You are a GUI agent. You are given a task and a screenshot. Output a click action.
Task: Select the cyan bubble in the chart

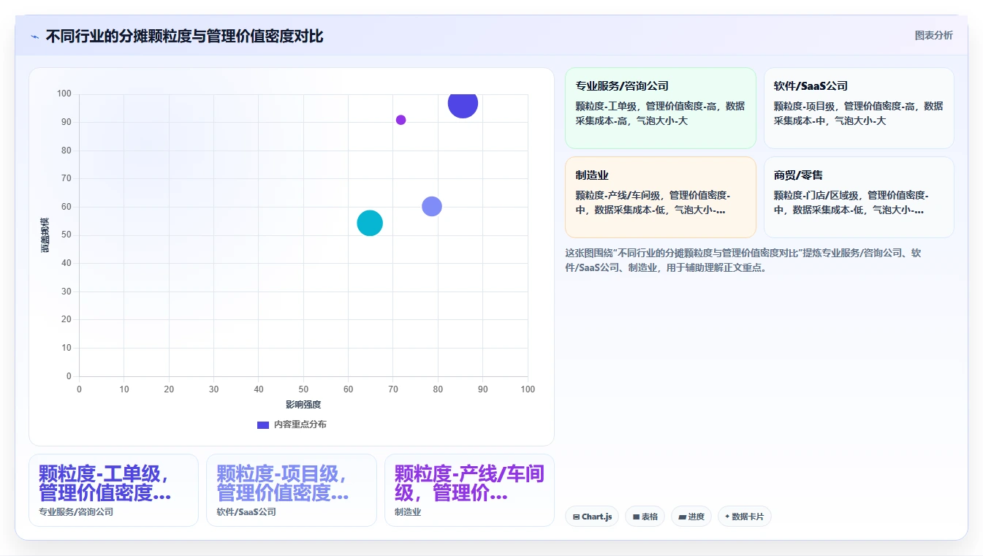click(370, 223)
